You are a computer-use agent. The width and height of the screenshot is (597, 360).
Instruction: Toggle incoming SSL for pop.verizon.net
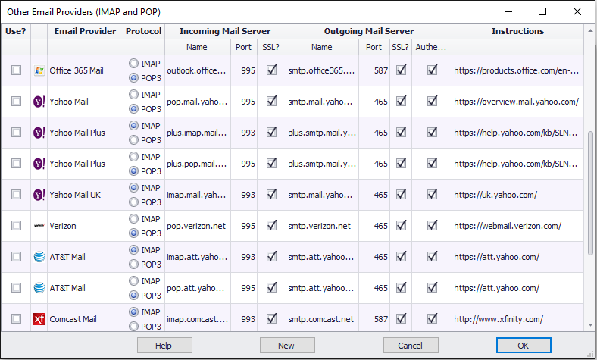[271, 226]
